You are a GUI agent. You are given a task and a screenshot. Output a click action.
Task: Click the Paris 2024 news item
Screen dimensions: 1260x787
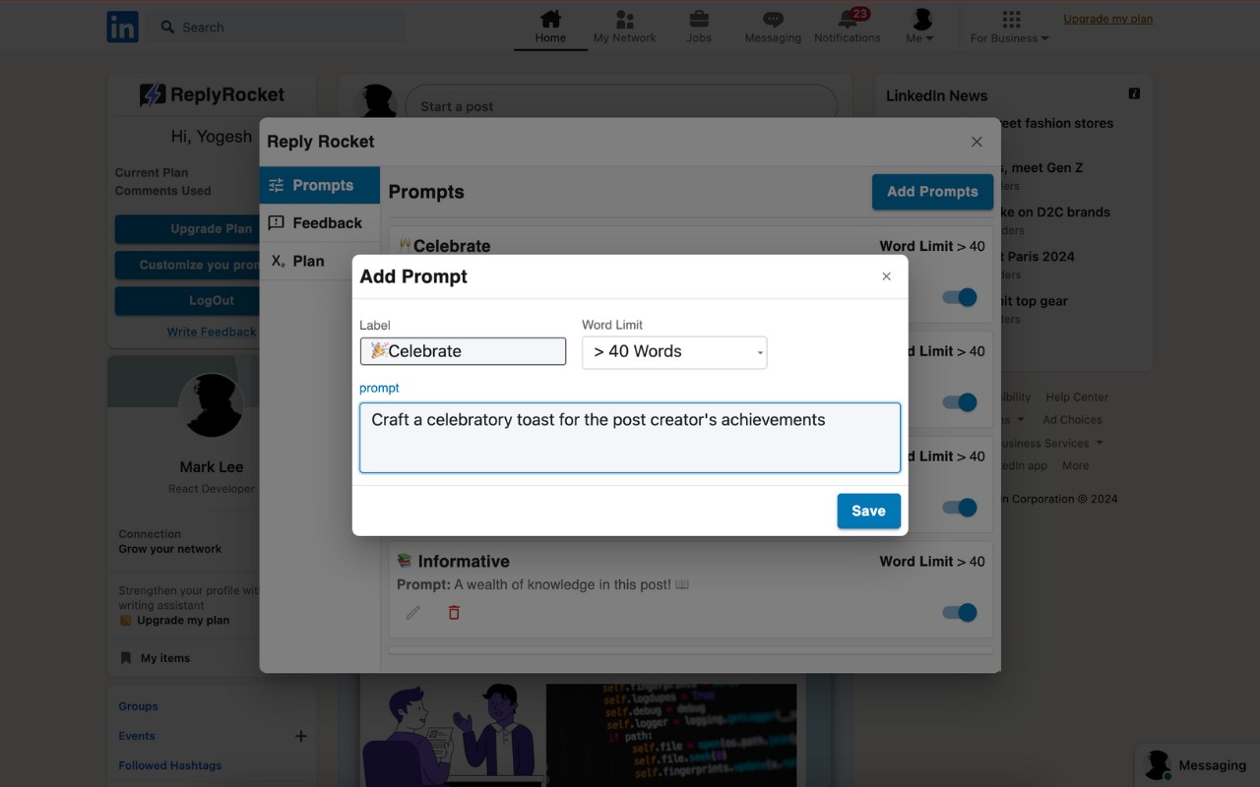pyautogui.click(x=1039, y=257)
